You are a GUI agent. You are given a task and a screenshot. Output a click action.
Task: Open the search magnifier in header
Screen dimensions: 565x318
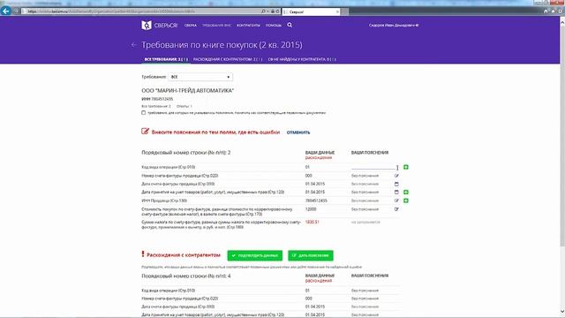[x=290, y=25]
